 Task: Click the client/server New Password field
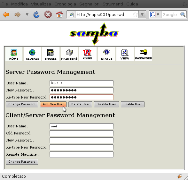tap(82, 140)
